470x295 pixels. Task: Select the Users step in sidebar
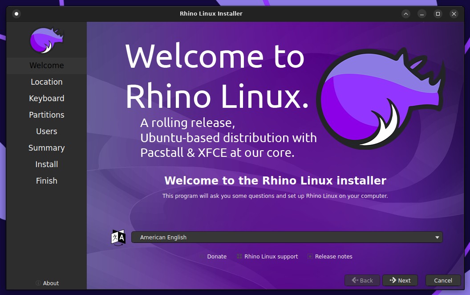click(46, 131)
